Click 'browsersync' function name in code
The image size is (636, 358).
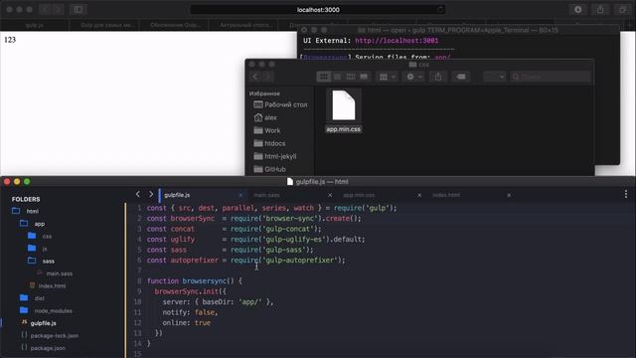tap(205, 280)
